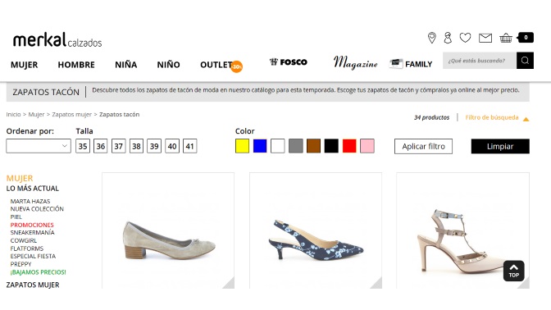Viewport: 551px width, 310px height.
Task: Open ZAPATOS MUJER sidebar heading
Action: click(33, 285)
